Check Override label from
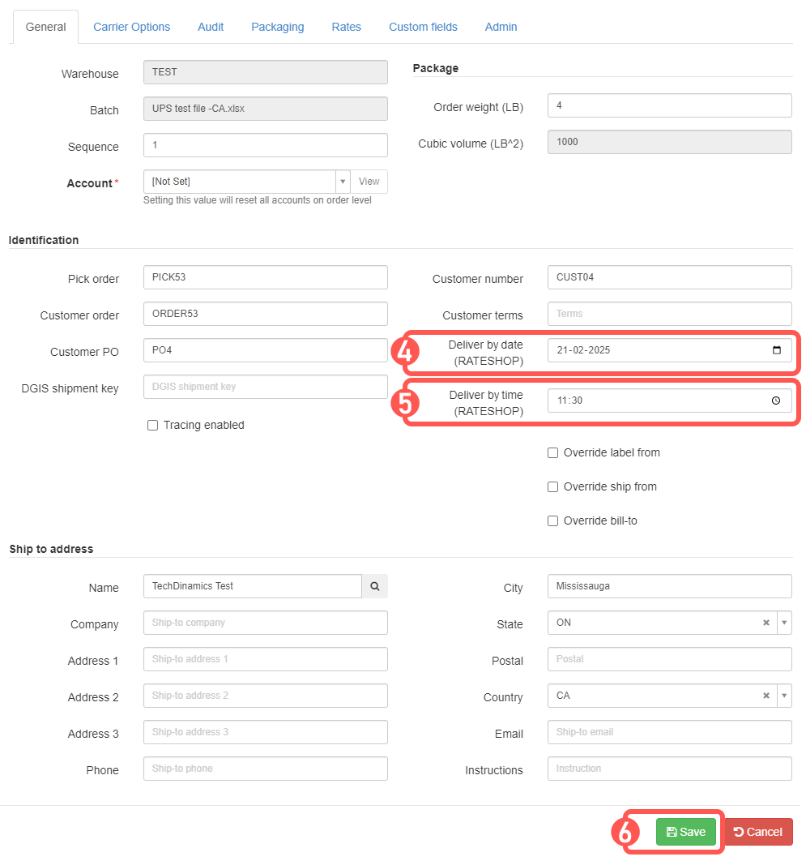This screenshot has width=806, height=861. pyautogui.click(x=553, y=453)
